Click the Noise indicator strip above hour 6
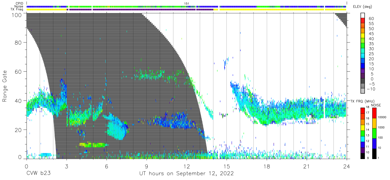The image size is (390, 180). tap(106, 6)
